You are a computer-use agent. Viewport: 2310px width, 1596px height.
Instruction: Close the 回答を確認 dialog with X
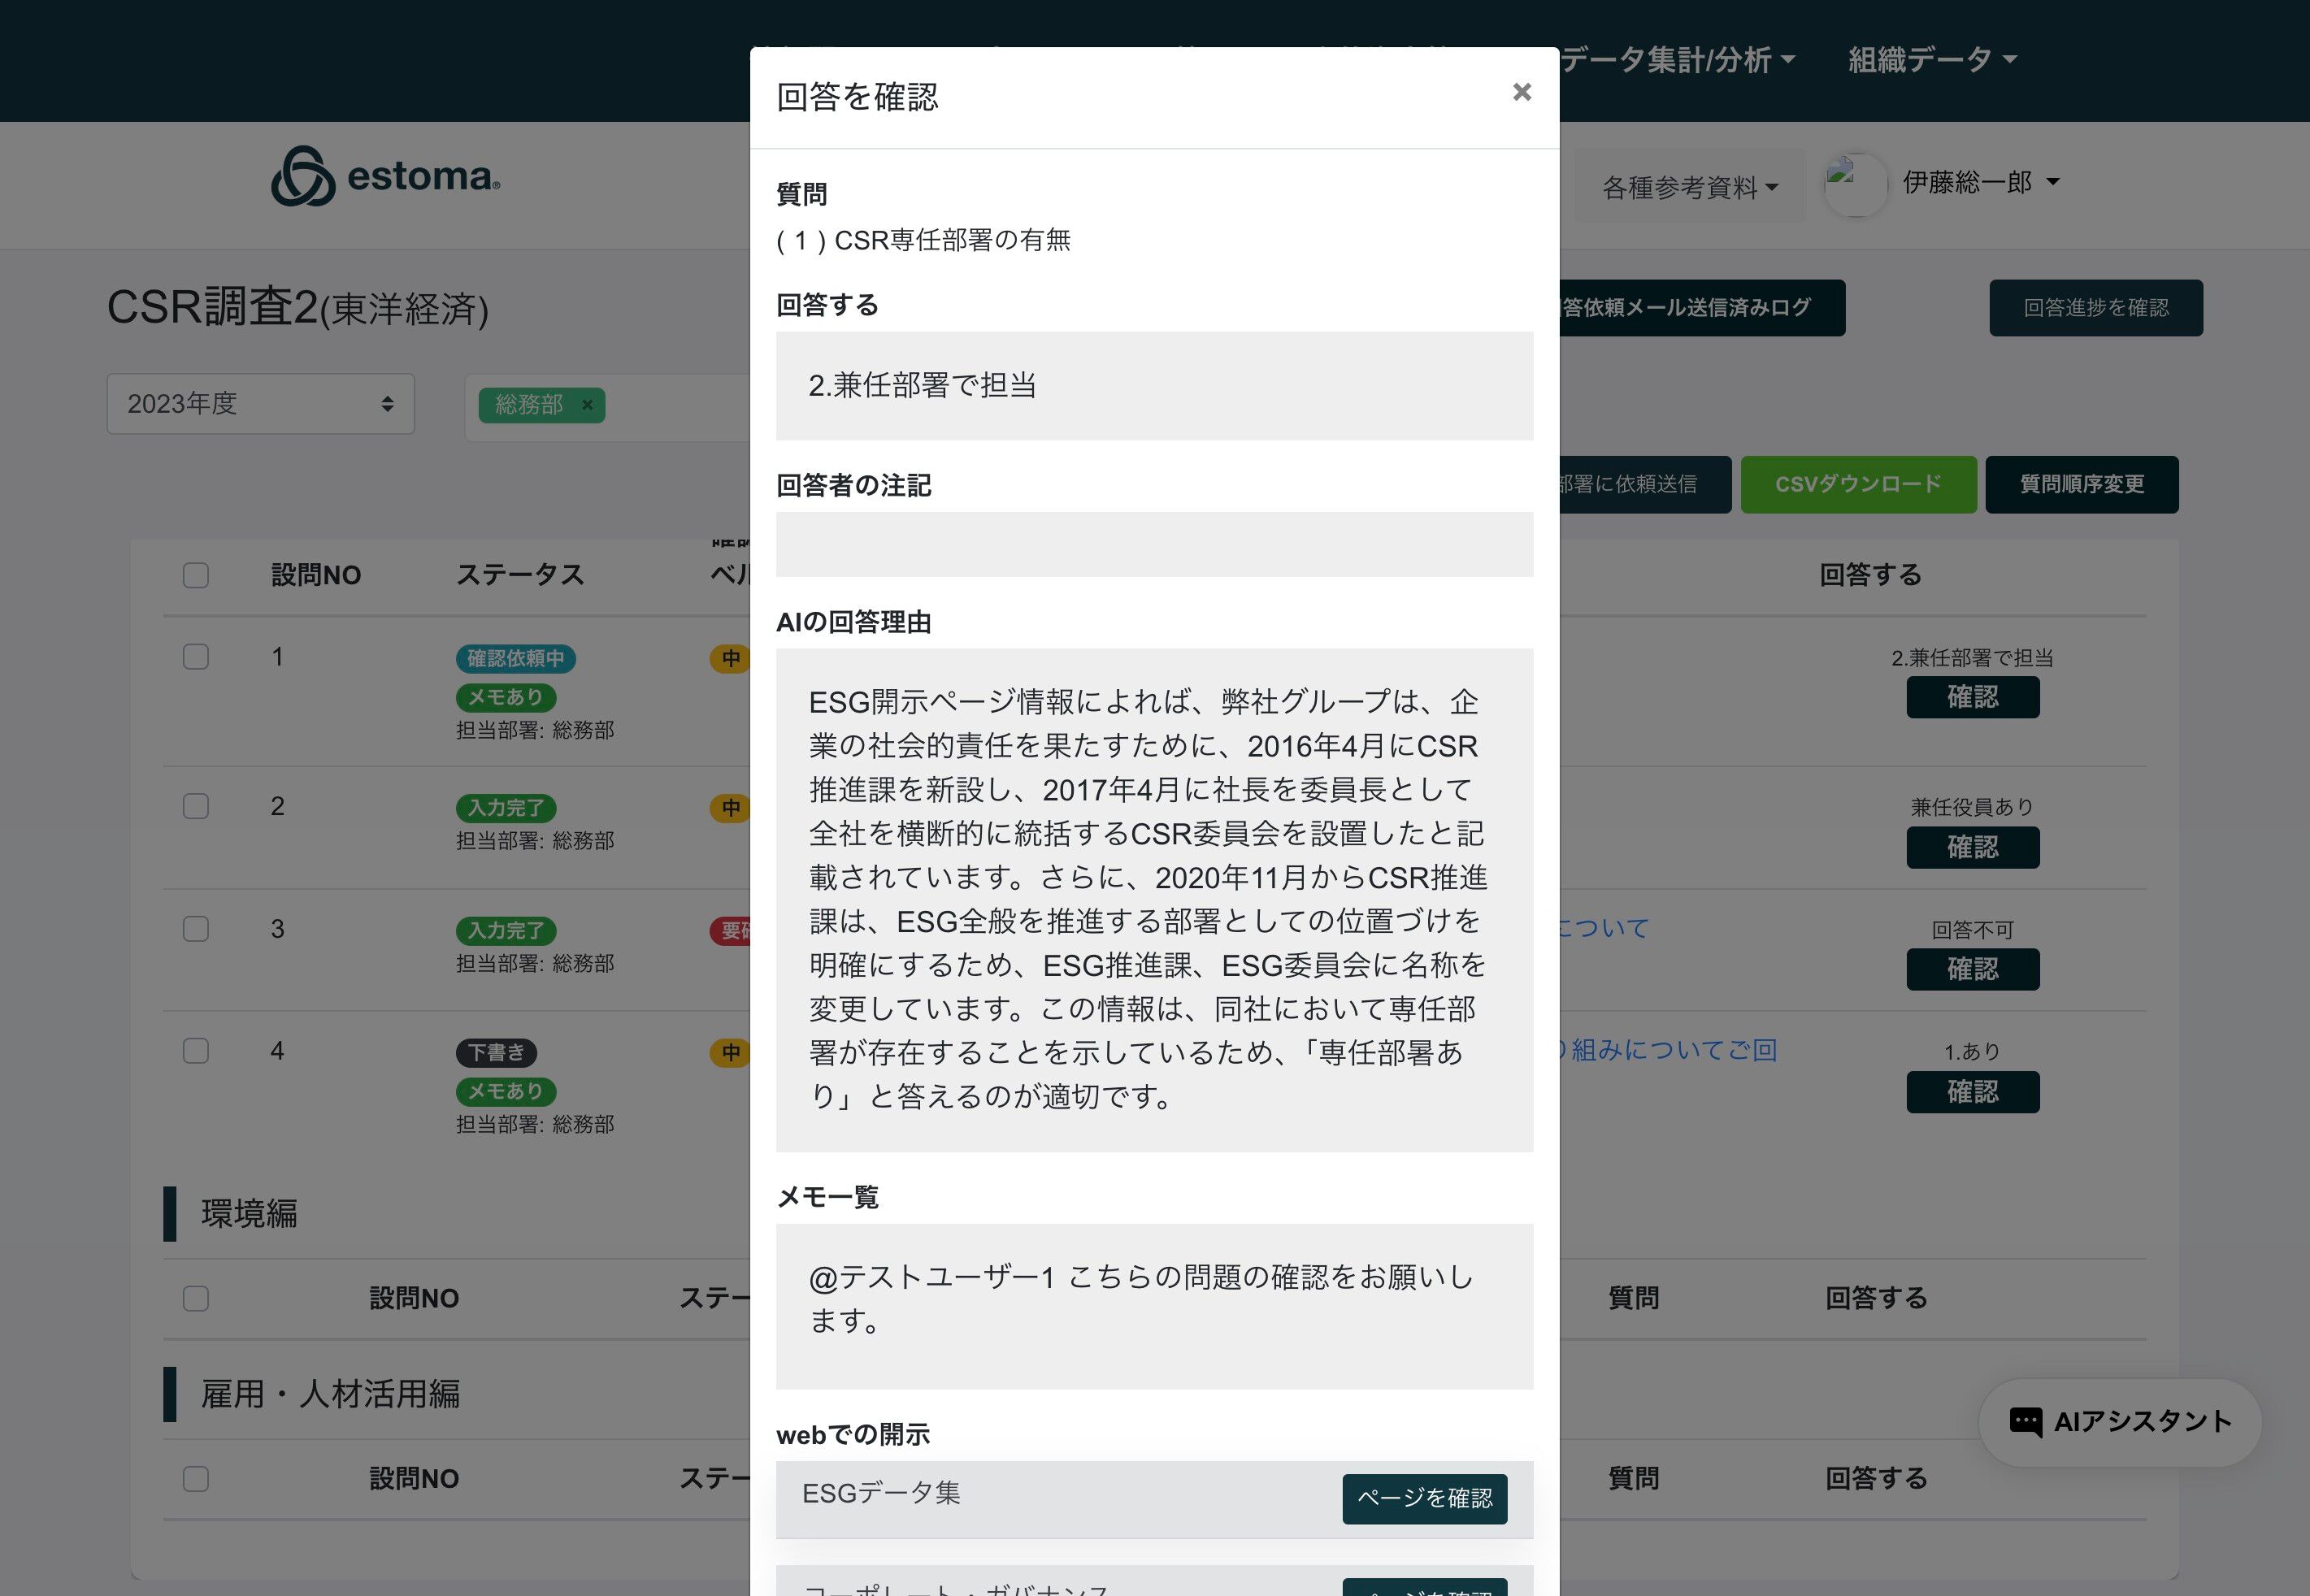tap(1521, 92)
